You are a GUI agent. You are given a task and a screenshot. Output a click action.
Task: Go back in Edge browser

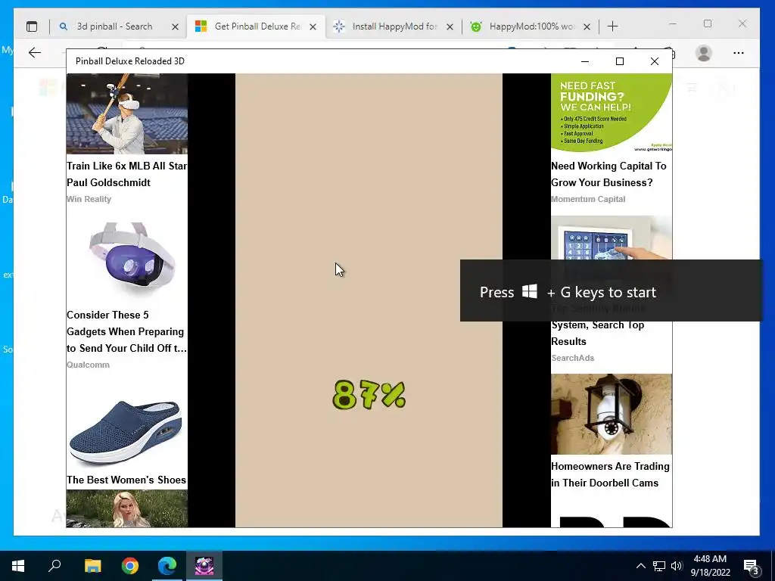point(35,52)
